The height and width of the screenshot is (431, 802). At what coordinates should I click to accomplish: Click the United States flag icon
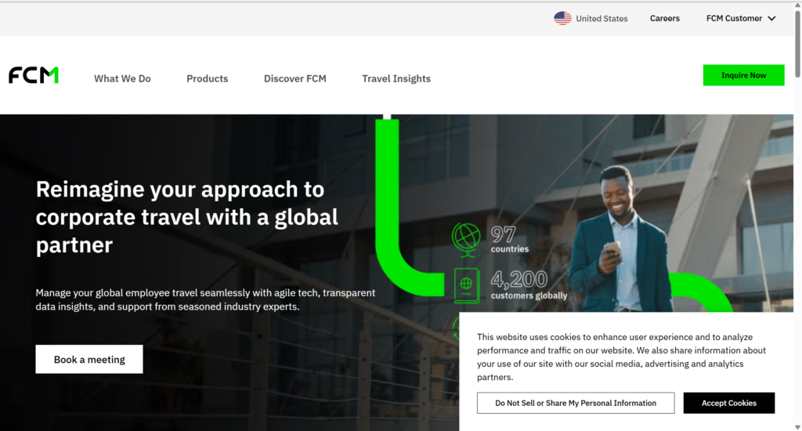point(562,18)
